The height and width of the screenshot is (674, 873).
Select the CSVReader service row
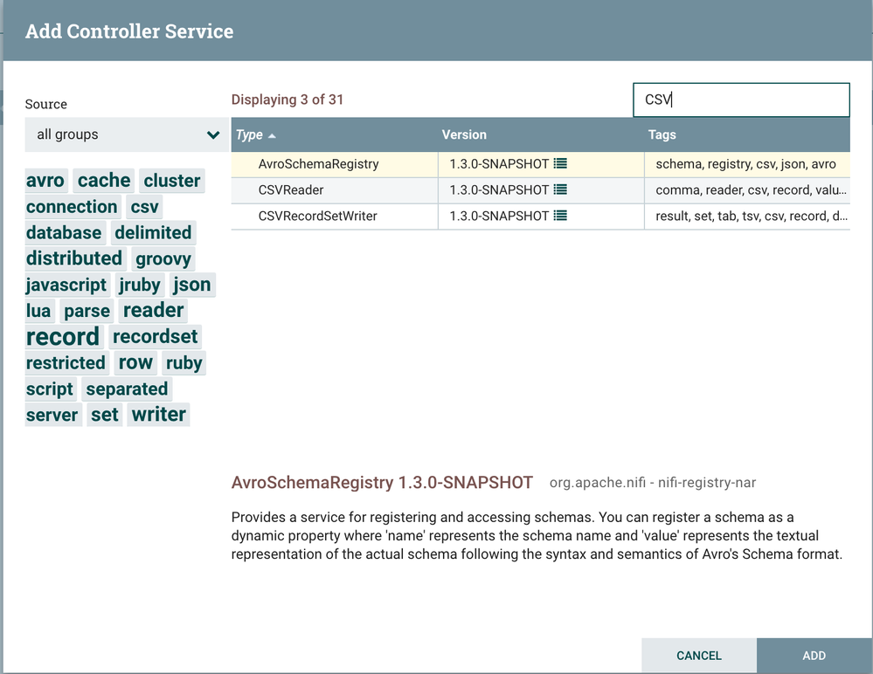(350, 189)
